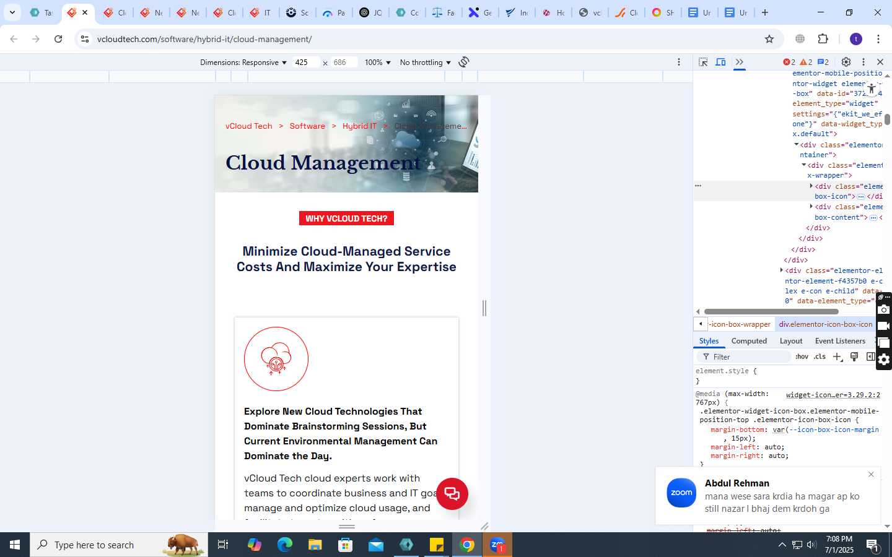Click the accessibility figure icon in Elements
The height and width of the screenshot is (557, 892).
[x=871, y=89]
